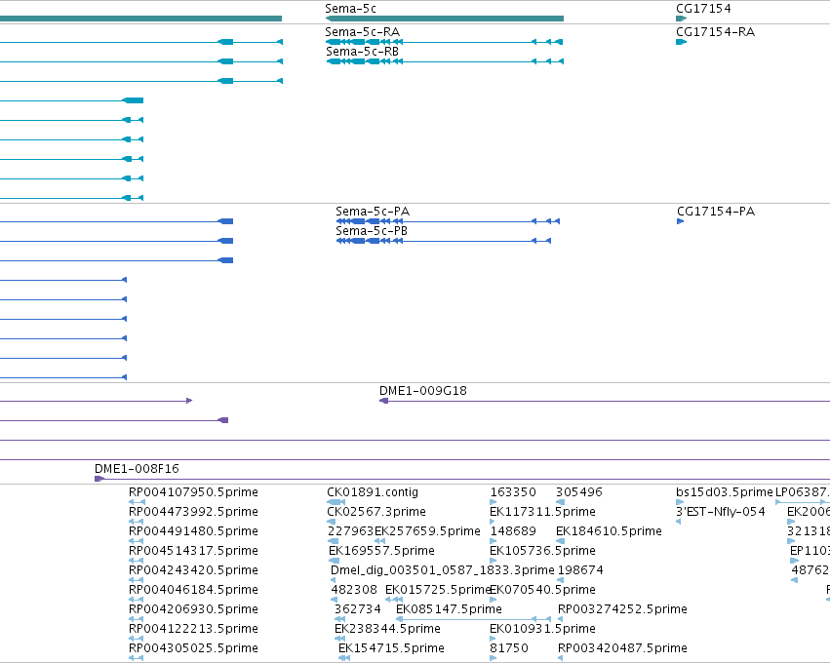Select the CK01891.contig feature glyph
Viewport: 830px width, 663px height.
point(336,502)
